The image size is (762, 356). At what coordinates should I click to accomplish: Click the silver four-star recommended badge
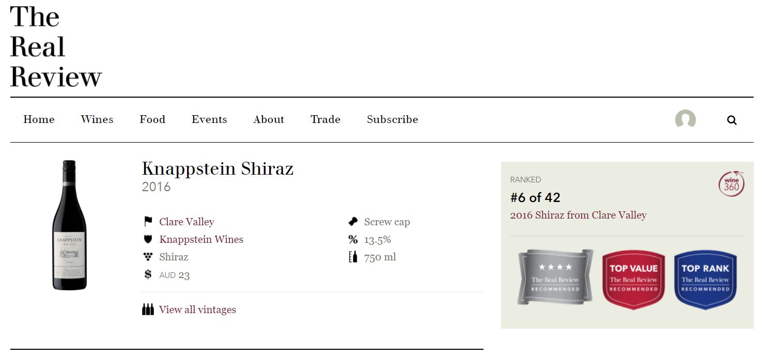[x=555, y=277]
